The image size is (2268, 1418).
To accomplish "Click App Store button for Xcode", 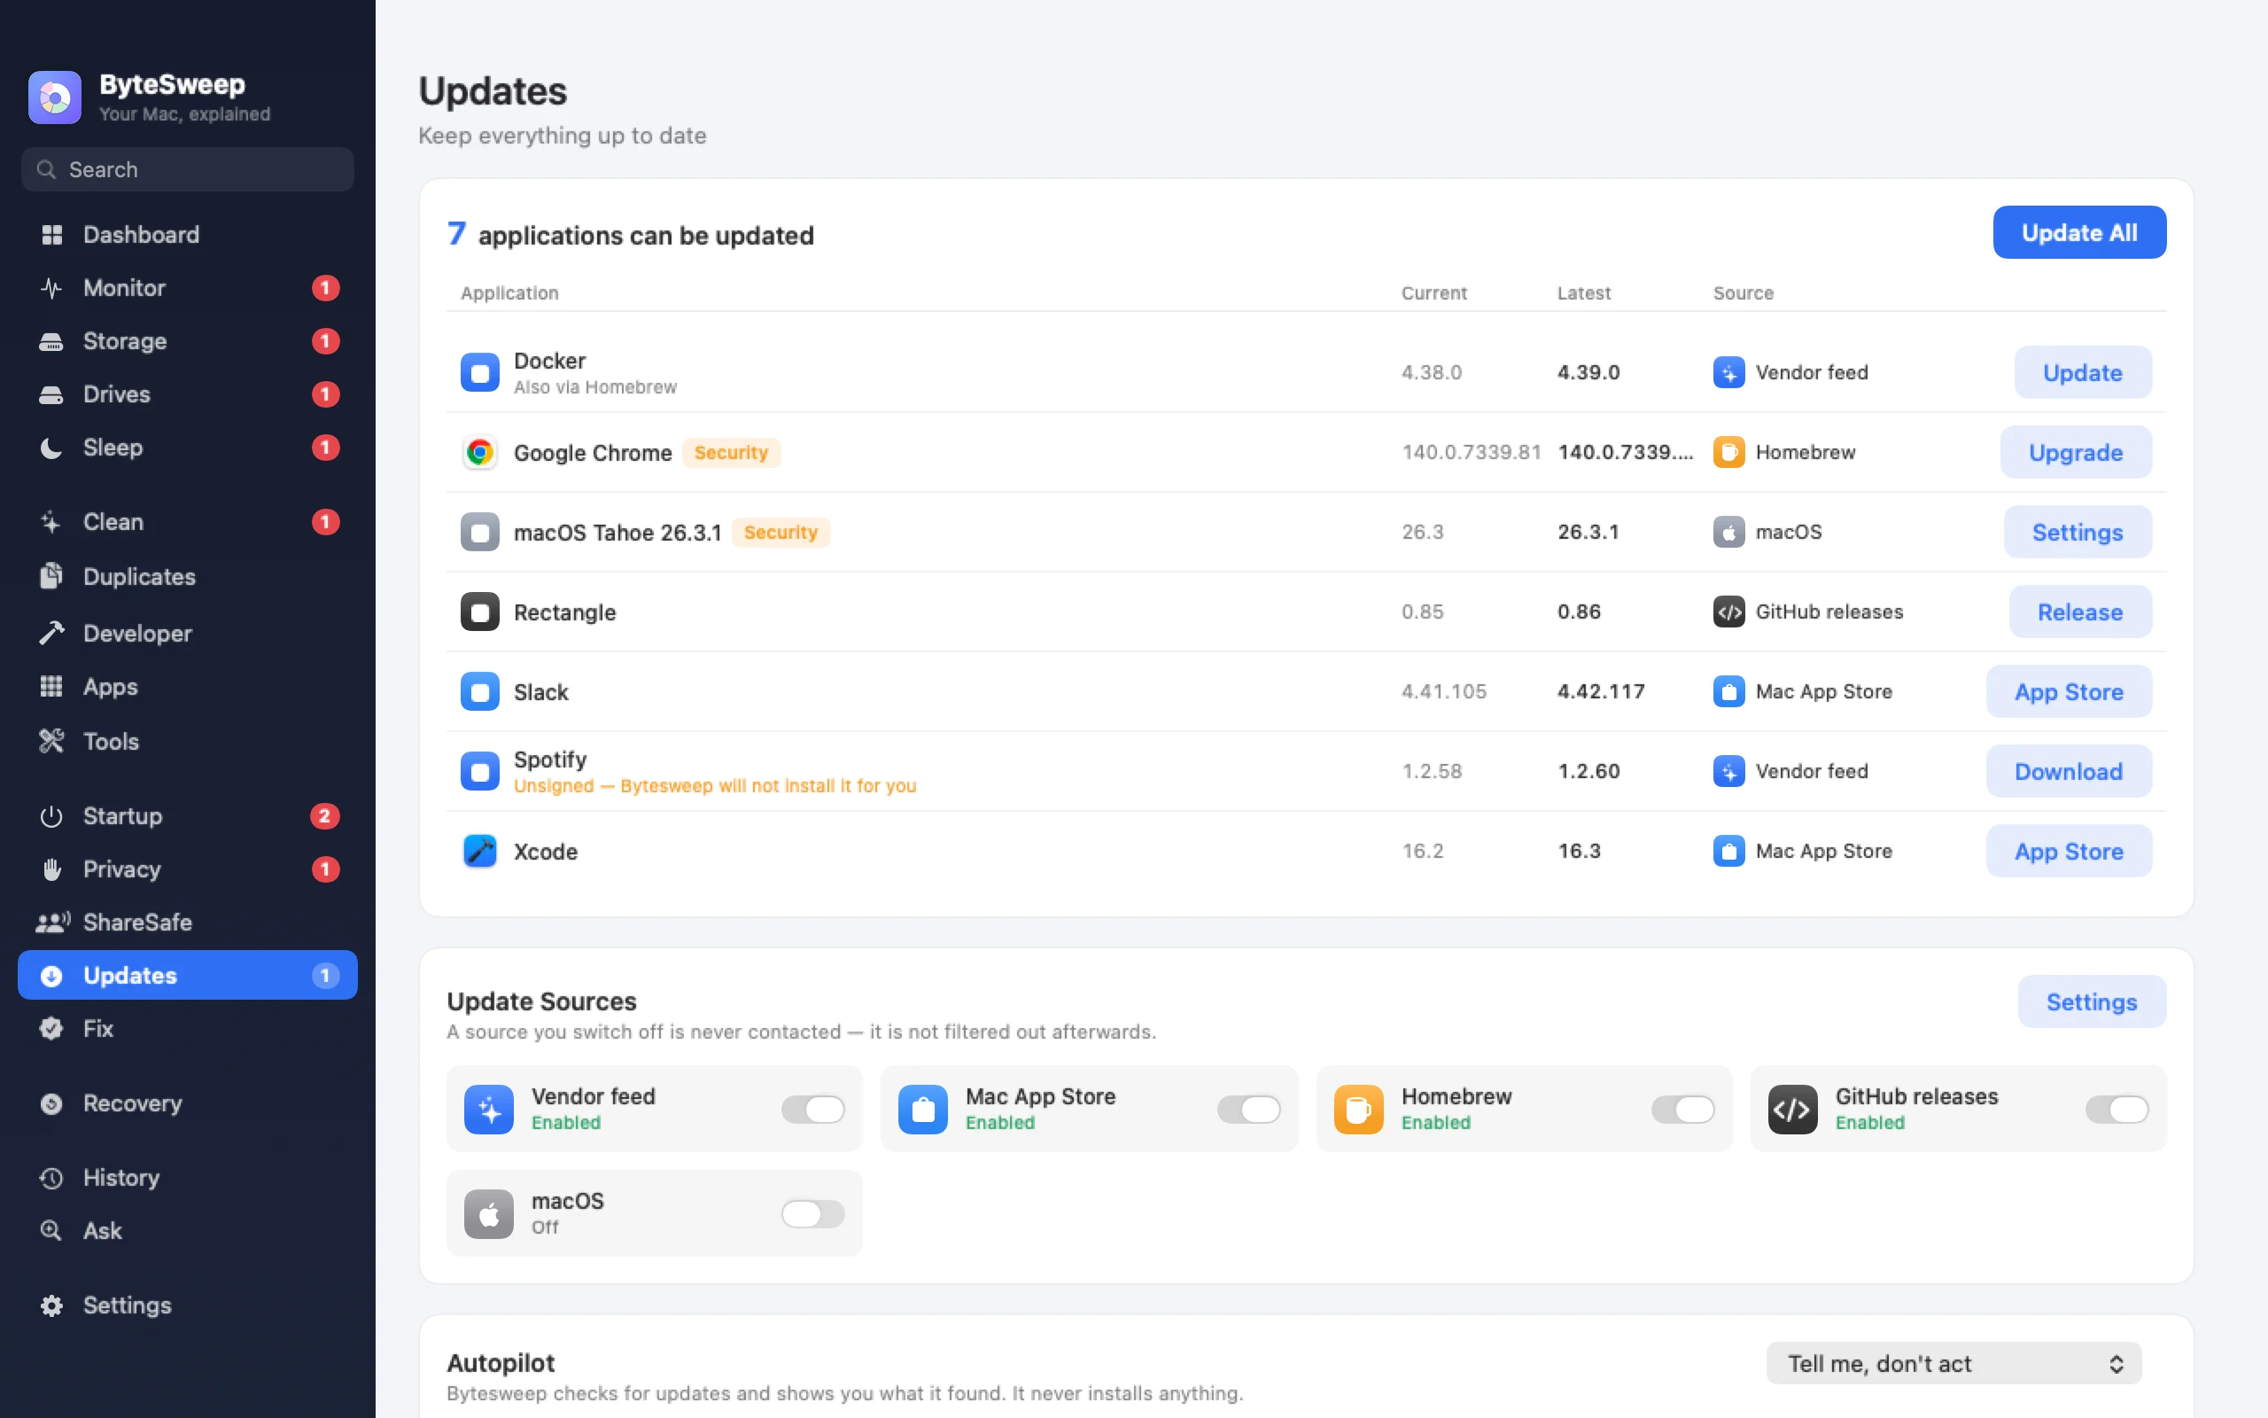I will tap(2070, 851).
